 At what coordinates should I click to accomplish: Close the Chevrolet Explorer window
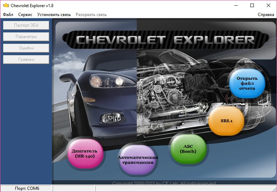(x=268, y=5)
